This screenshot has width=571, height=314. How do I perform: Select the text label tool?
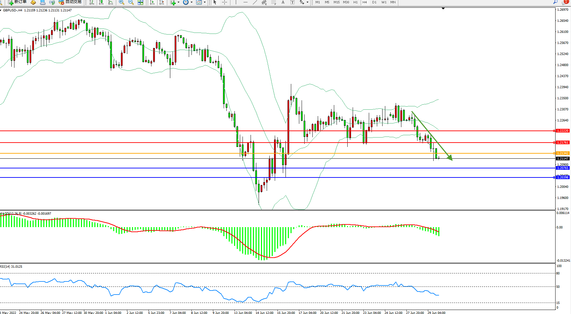(292, 2)
